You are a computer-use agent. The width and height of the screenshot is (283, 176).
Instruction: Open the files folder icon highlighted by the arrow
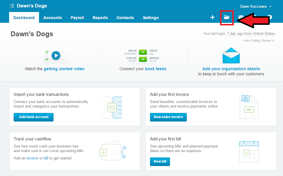pos(227,17)
